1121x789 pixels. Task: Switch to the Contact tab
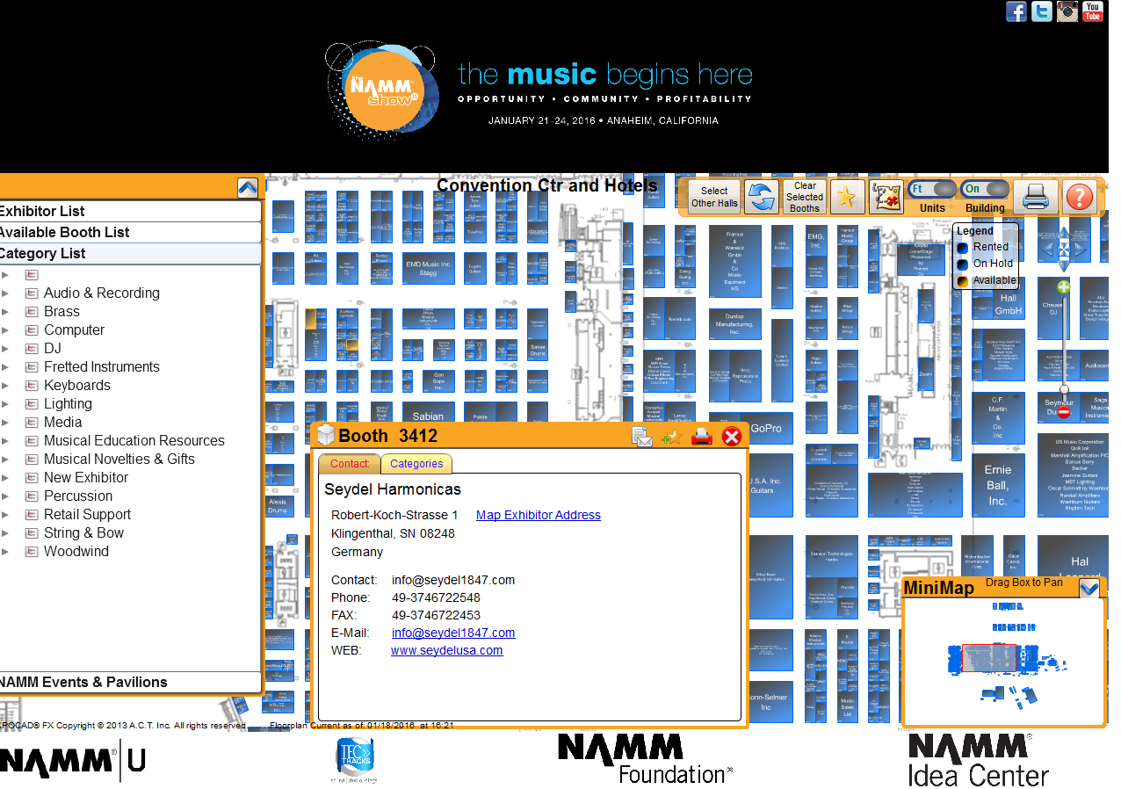point(350,464)
